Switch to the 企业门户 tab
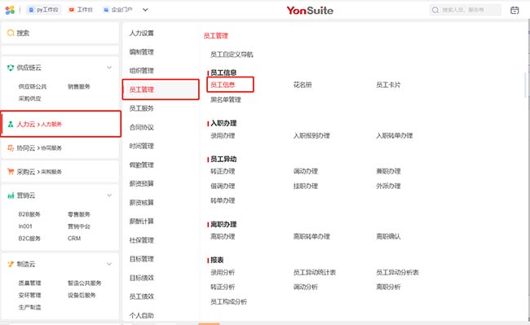Screen dimensions: 530x325 [118, 10]
